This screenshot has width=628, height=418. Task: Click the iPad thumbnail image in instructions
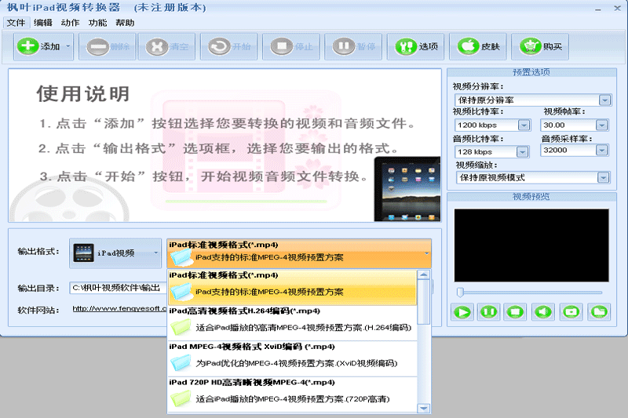pyautogui.click(x=407, y=189)
